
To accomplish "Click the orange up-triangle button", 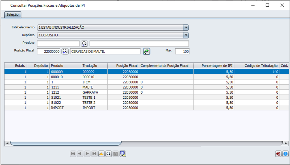I will (x=101, y=154).
